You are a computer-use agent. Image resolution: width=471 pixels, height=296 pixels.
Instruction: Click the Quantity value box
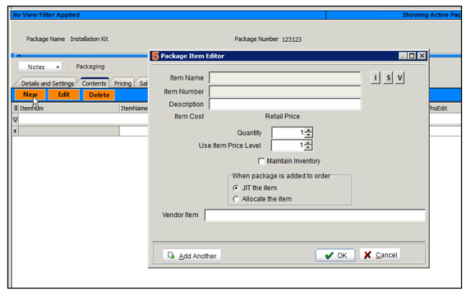click(x=288, y=132)
